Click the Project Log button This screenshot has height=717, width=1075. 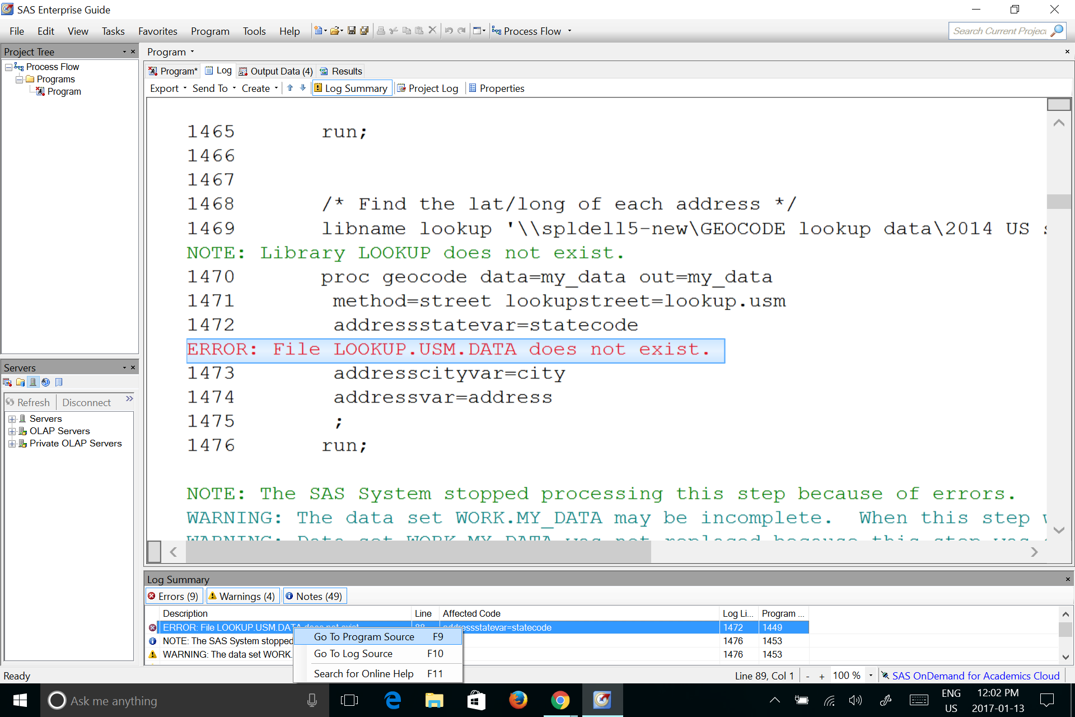(428, 89)
